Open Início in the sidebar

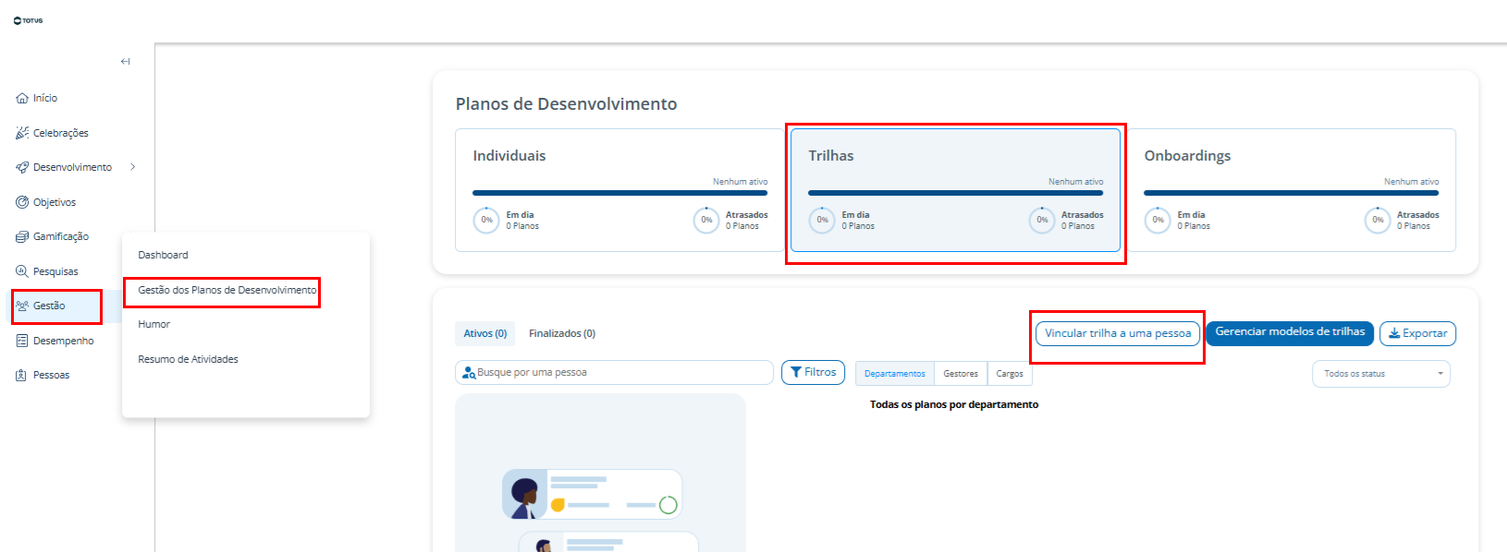tap(45, 98)
